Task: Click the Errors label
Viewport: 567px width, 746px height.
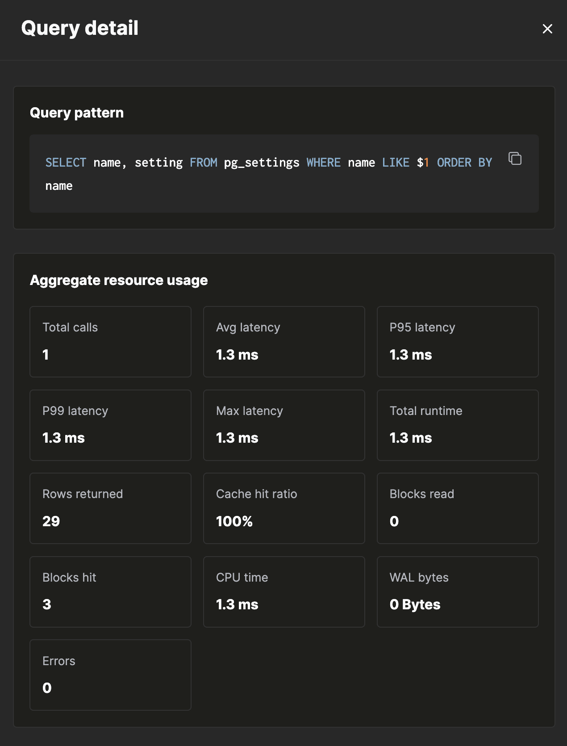Action: point(59,661)
